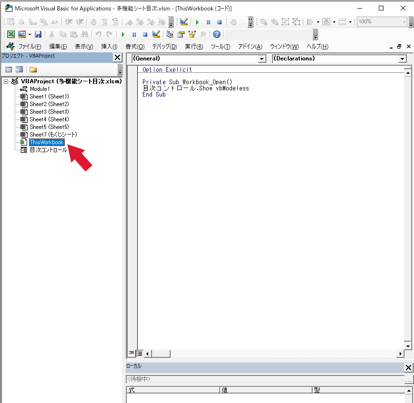Pause execution using the standard toolbar Break icon
This screenshot has width=414, height=403.
point(134,35)
